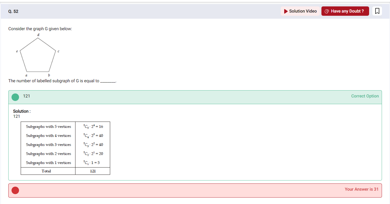The image size is (390, 204).
Task: Click the pentagon graph G image
Action: coord(37,55)
